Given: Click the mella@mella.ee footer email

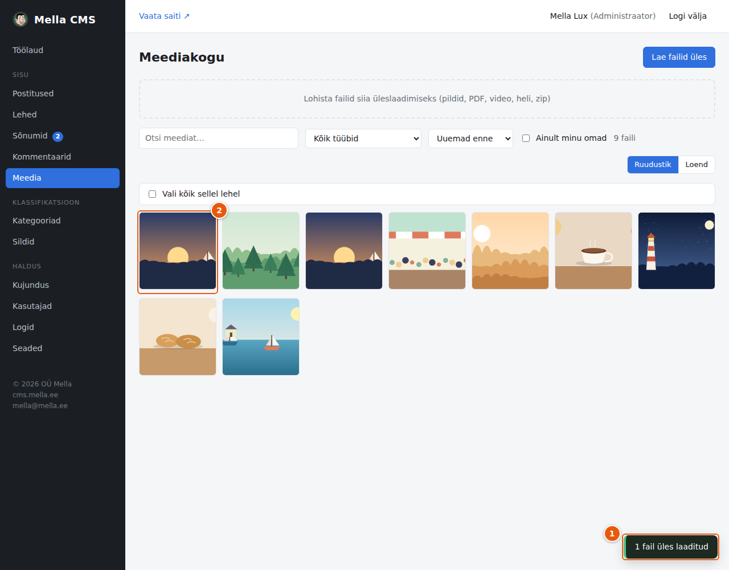Looking at the screenshot, I should [40, 406].
